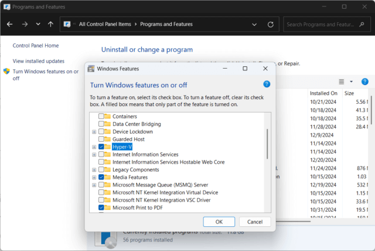Check the Legacy Components checkbox
Viewport: 375px width, 251px height.
coord(101,169)
